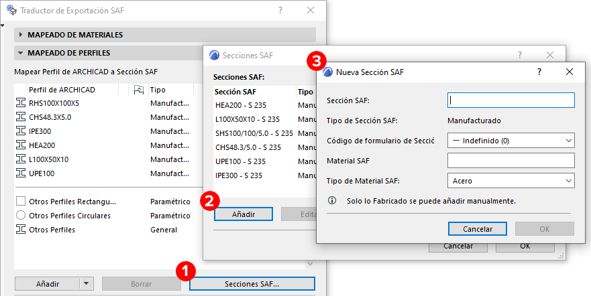Open the Tipo de Material SAF dropdown
The width and height of the screenshot is (591, 296).
(x=511, y=181)
